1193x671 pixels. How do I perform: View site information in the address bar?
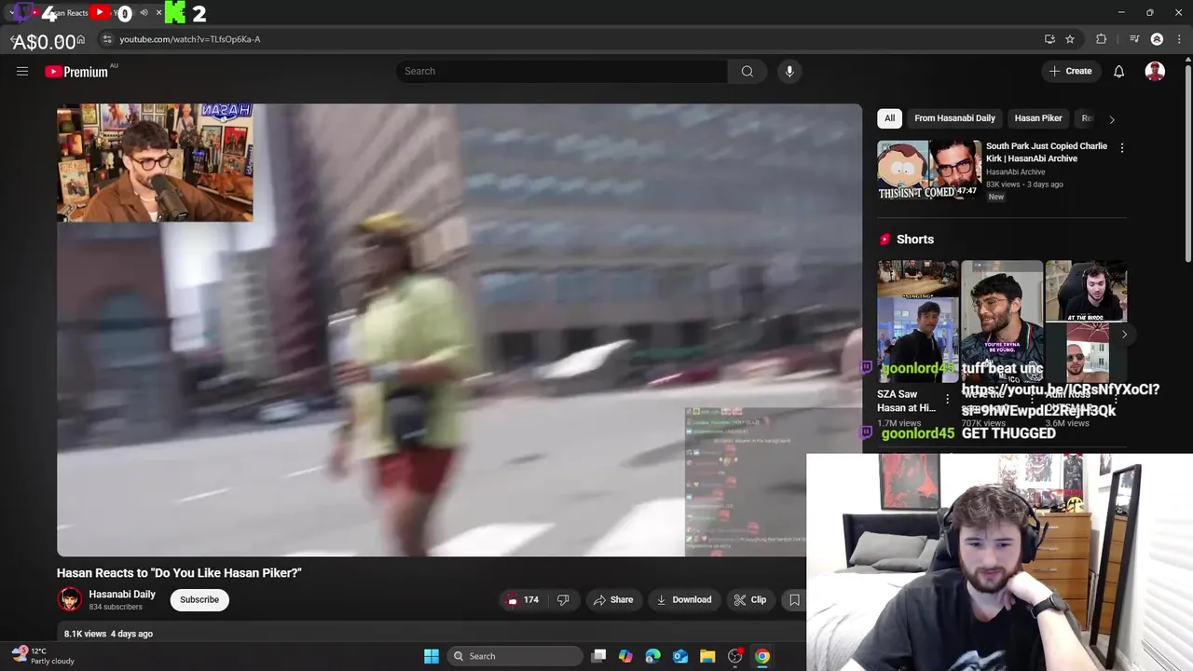[x=107, y=39]
